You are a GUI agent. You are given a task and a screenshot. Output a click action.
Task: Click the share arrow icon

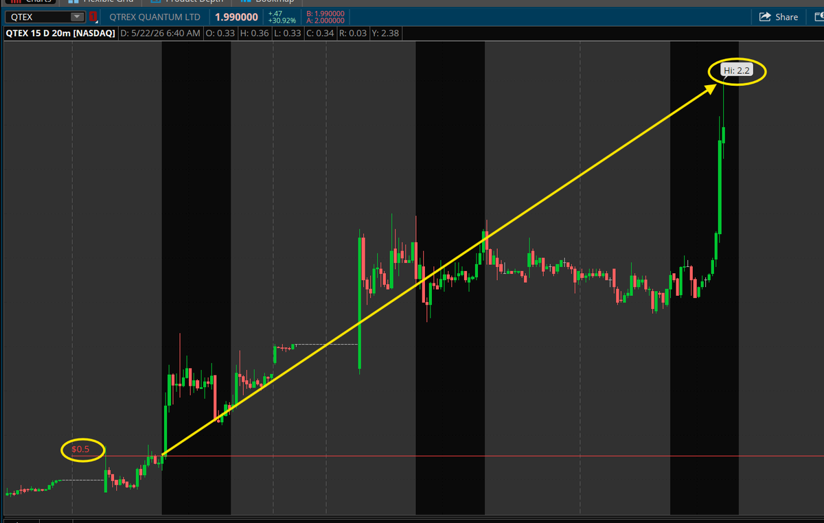point(766,17)
